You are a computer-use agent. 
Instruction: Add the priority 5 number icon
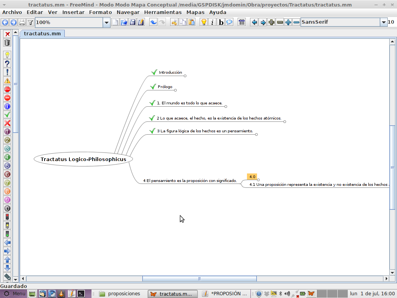(7, 166)
